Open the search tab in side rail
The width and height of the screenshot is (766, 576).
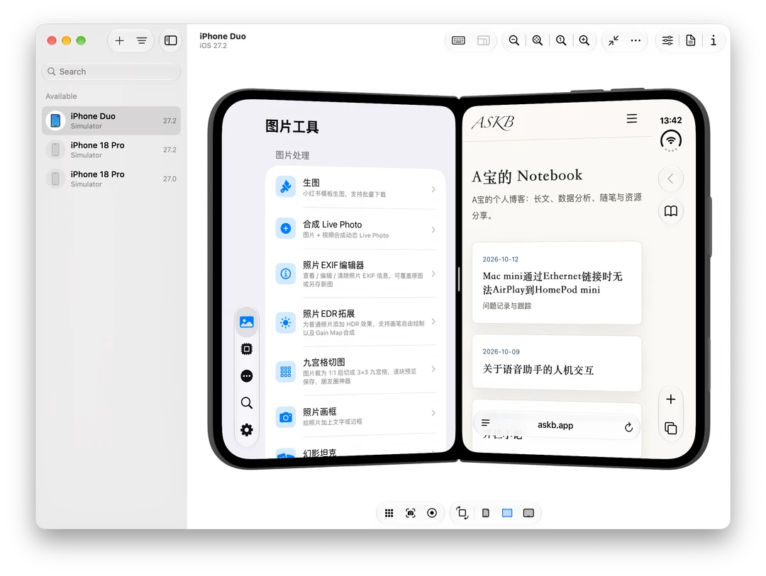pyautogui.click(x=247, y=402)
